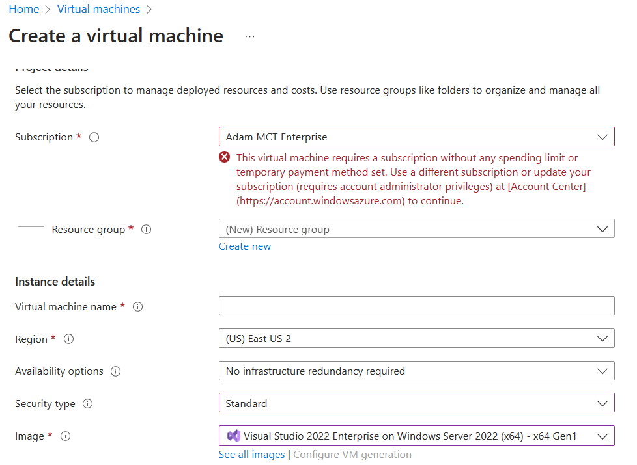Click the Subscription field label

click(x=44, y=137)
